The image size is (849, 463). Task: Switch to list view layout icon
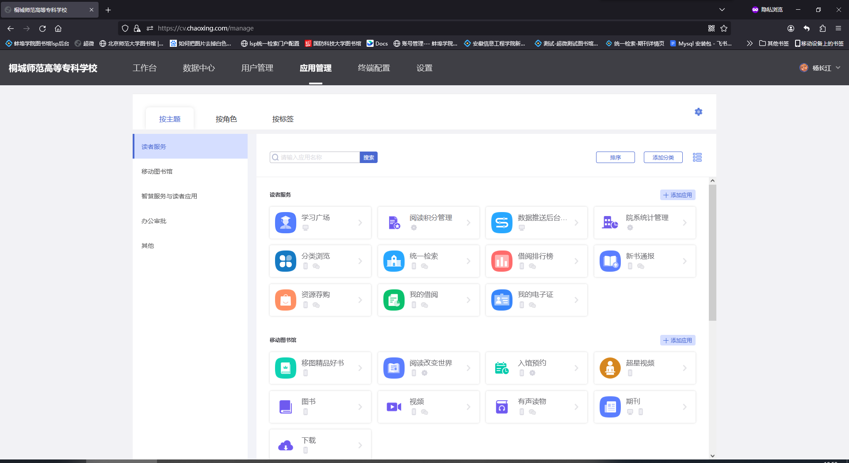[697, 157]
